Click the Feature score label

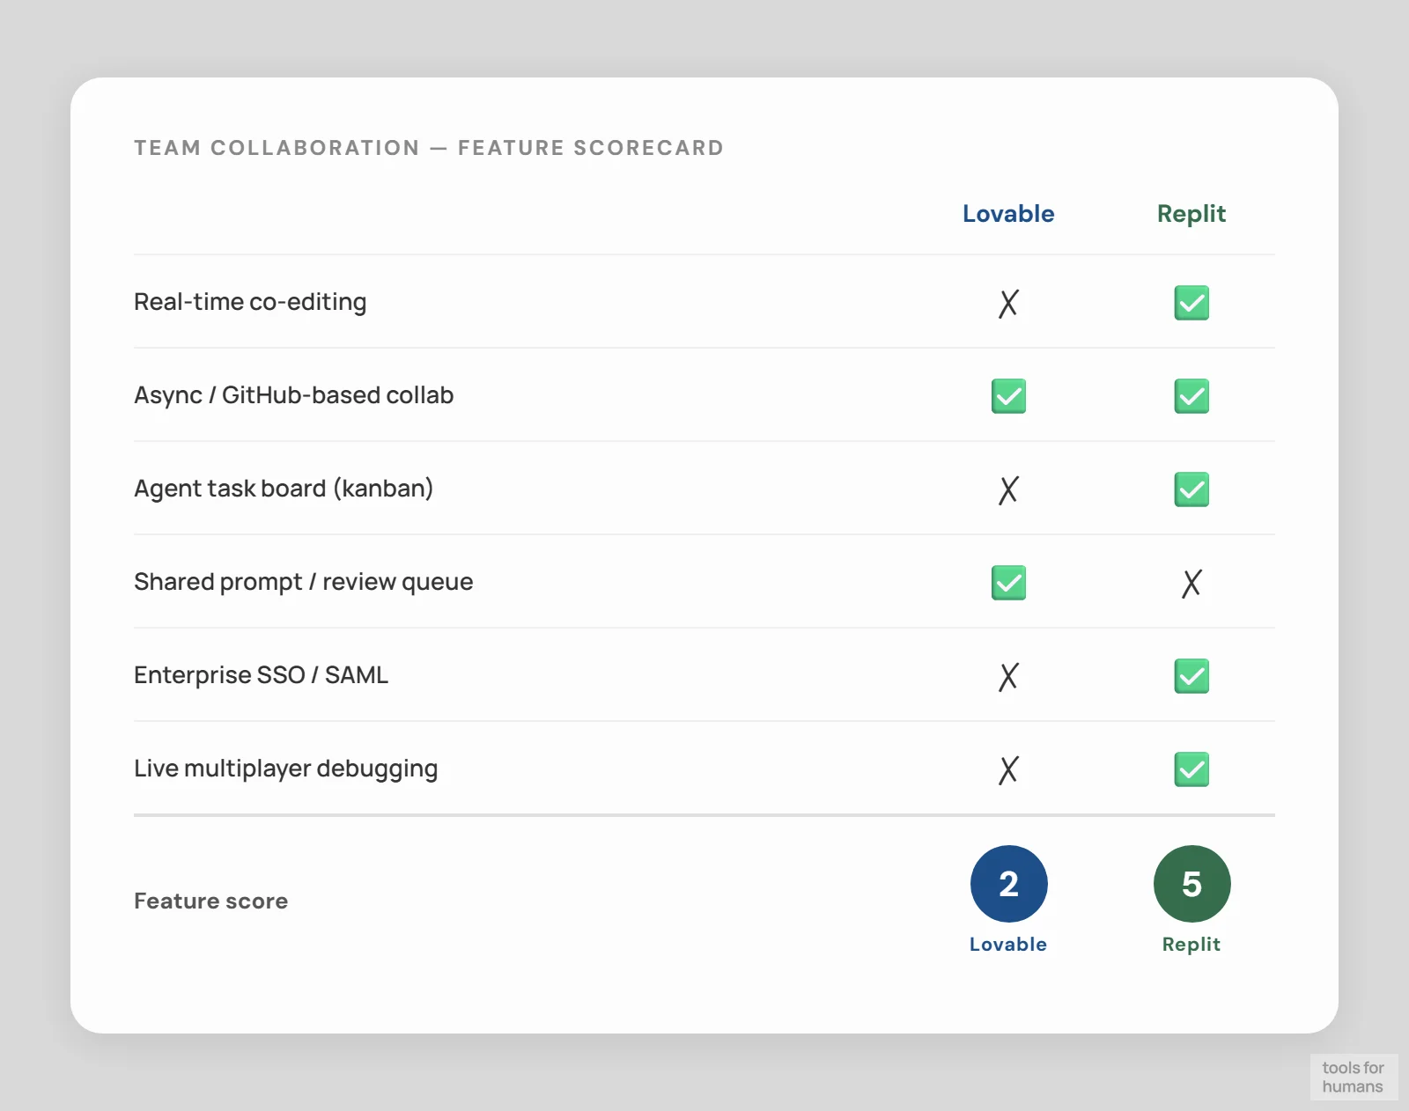click(x=211, y=901)
